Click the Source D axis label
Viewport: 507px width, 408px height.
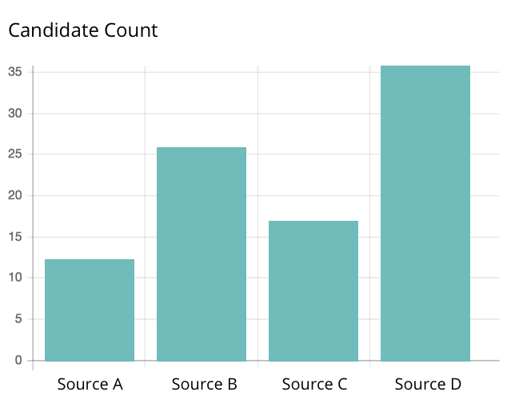click(x=428, y=384)
